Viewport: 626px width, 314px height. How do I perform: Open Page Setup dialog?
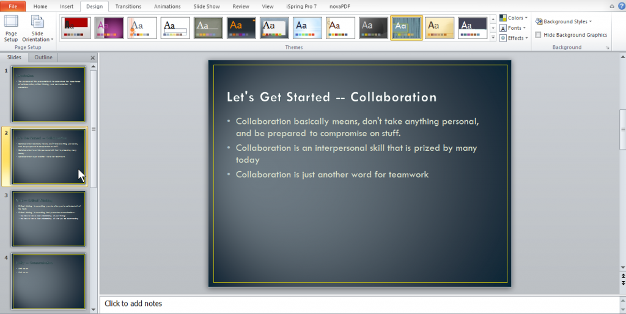(11, 28)
